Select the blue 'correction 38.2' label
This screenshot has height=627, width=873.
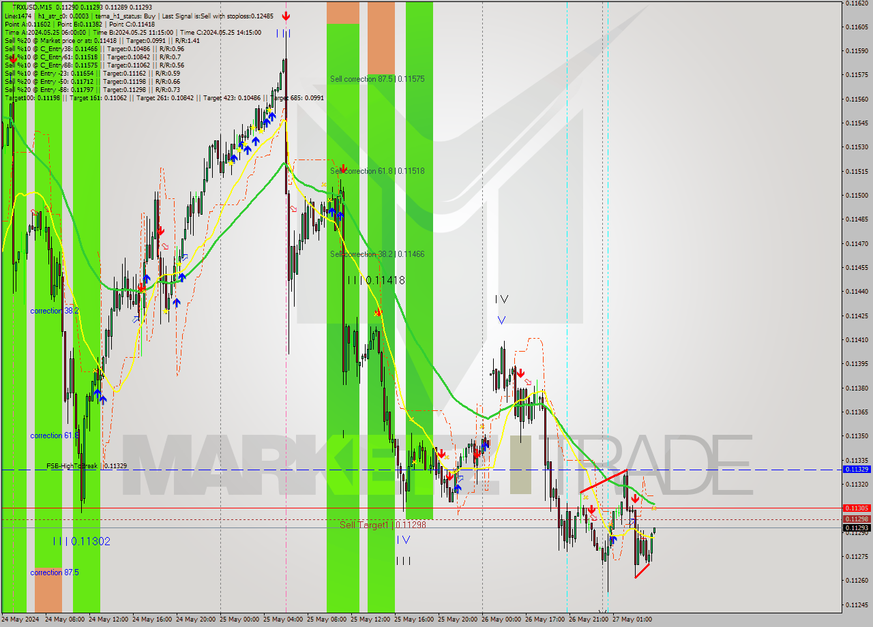coord(55,311)
